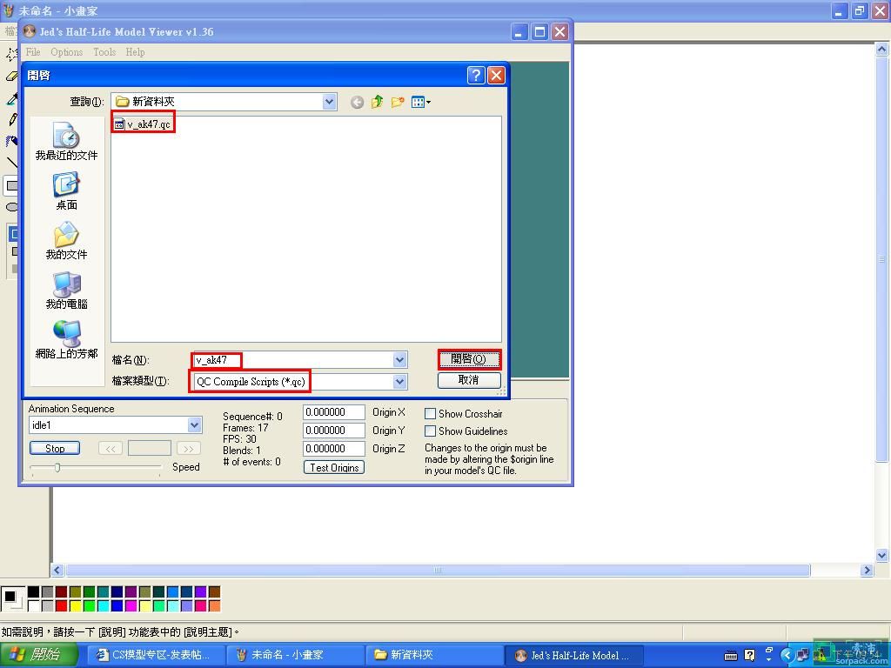
Task: Open Network Places (網路上的芳鄰) in places bar
Action: tap(66, 340)
